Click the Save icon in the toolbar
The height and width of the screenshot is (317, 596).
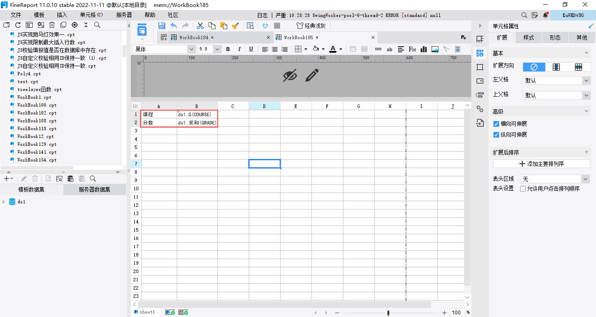click(x=161, y=26)
